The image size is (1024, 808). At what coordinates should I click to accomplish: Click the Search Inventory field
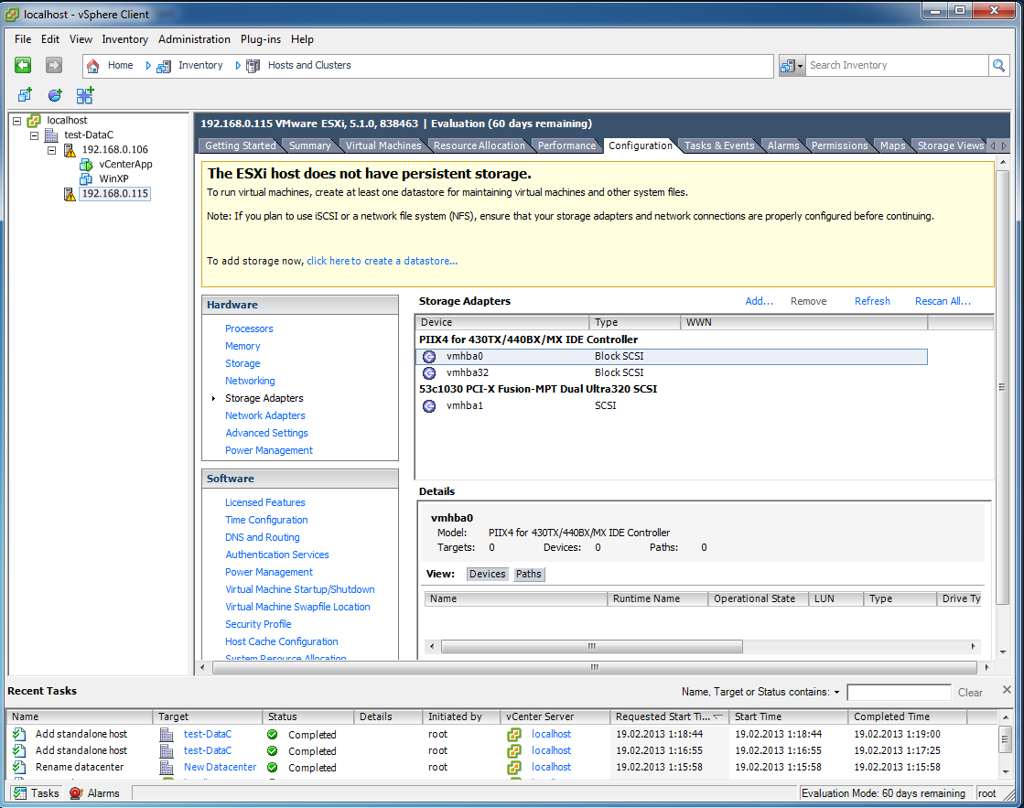click(898, 65)
